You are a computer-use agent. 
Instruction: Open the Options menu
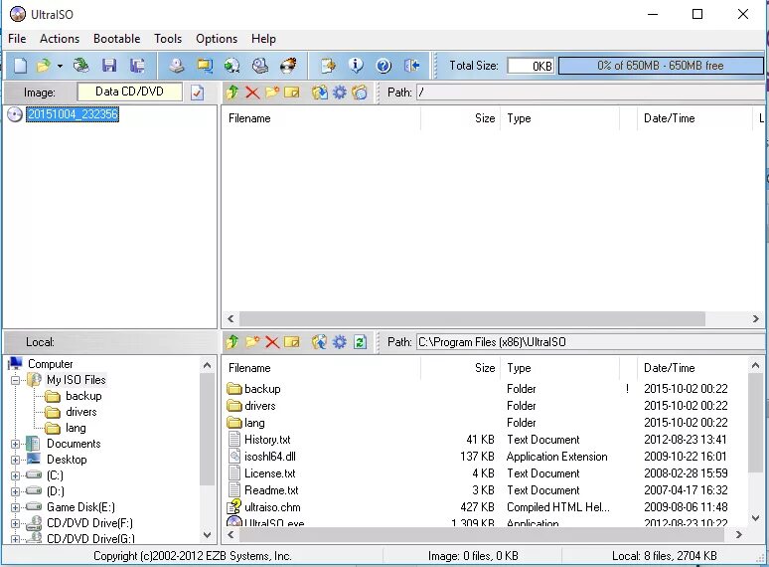[x=217, y=38]
